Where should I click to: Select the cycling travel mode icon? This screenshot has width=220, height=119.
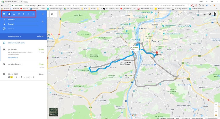29,14
